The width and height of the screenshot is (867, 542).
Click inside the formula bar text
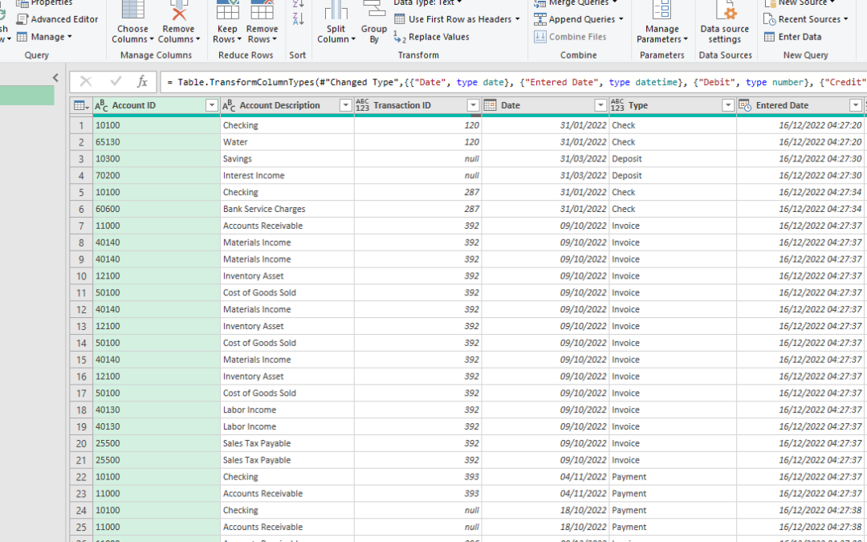point(515,83)
